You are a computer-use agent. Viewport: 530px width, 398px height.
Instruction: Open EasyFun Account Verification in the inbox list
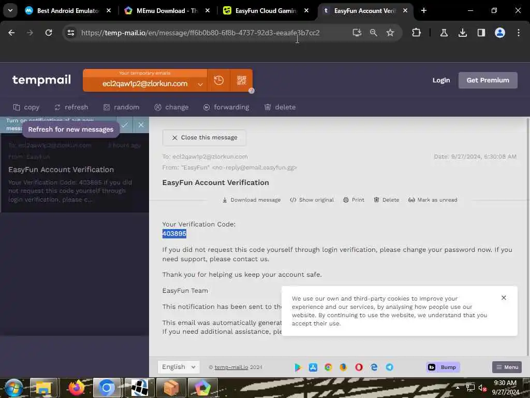coord(75,173)
